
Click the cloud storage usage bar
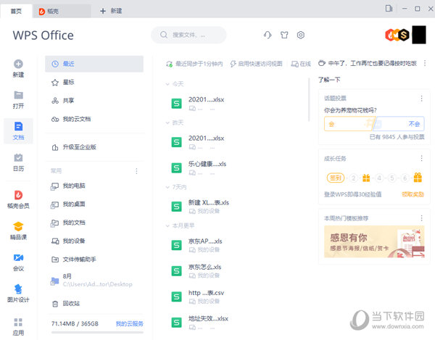(97, 332)
